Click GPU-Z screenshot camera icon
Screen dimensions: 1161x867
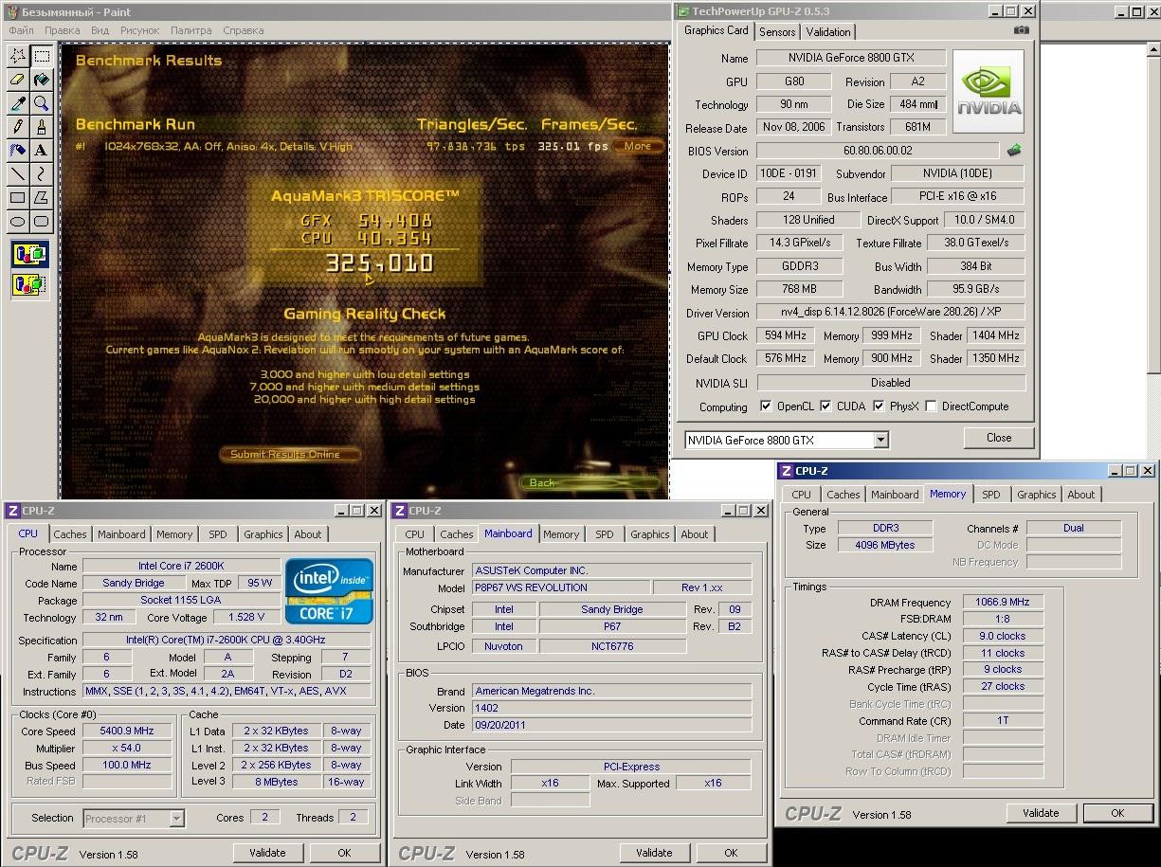(1021, 31)
